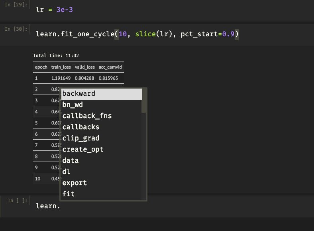
Task: Click the 'train_loss' column header
Action: tap(61, 67)
